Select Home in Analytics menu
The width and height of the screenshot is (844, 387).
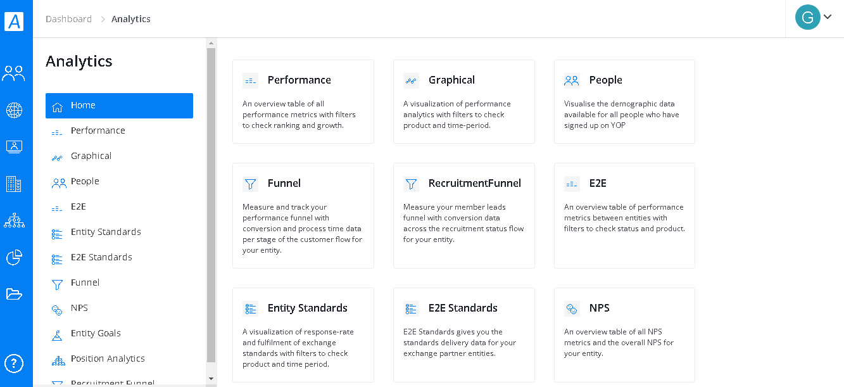[x=119, y=106]
